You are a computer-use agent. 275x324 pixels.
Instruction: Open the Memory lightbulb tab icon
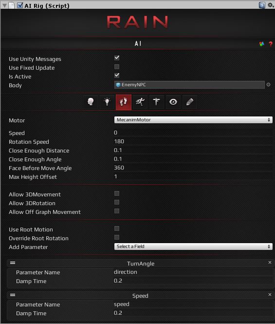107,102
